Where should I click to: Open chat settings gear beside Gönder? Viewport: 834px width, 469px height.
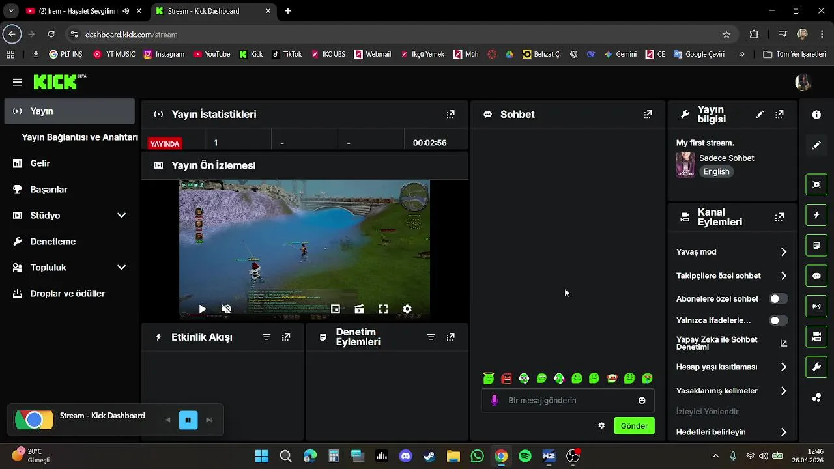coord(601,425)
